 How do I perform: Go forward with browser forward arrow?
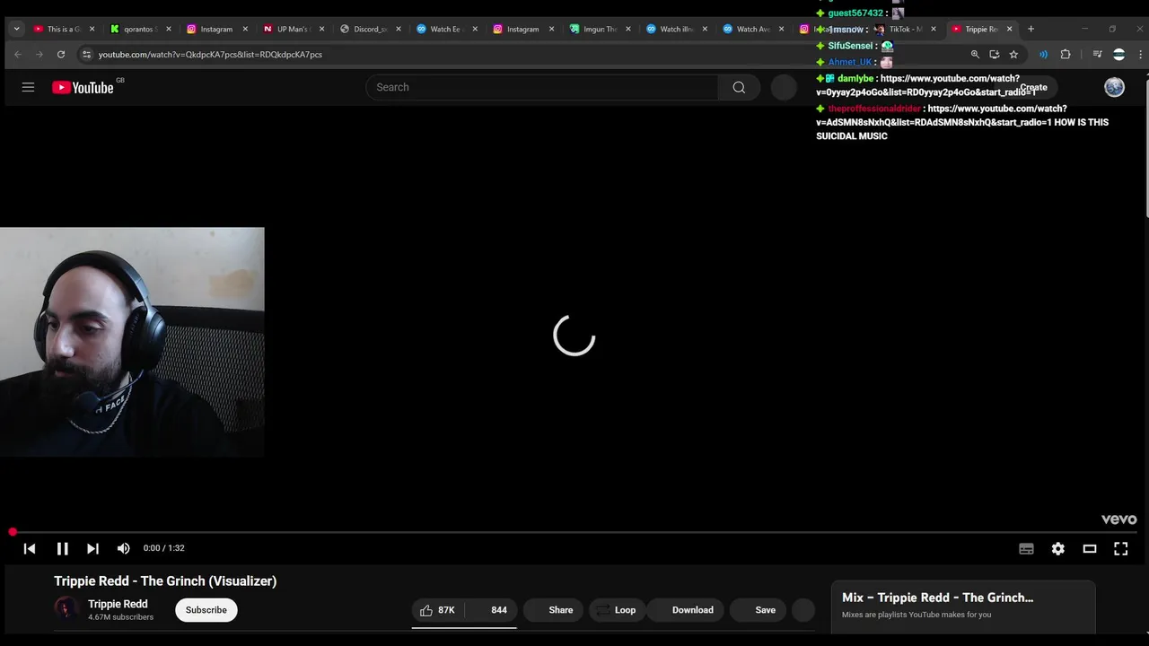pyautogui.click(x=39, y=55)
